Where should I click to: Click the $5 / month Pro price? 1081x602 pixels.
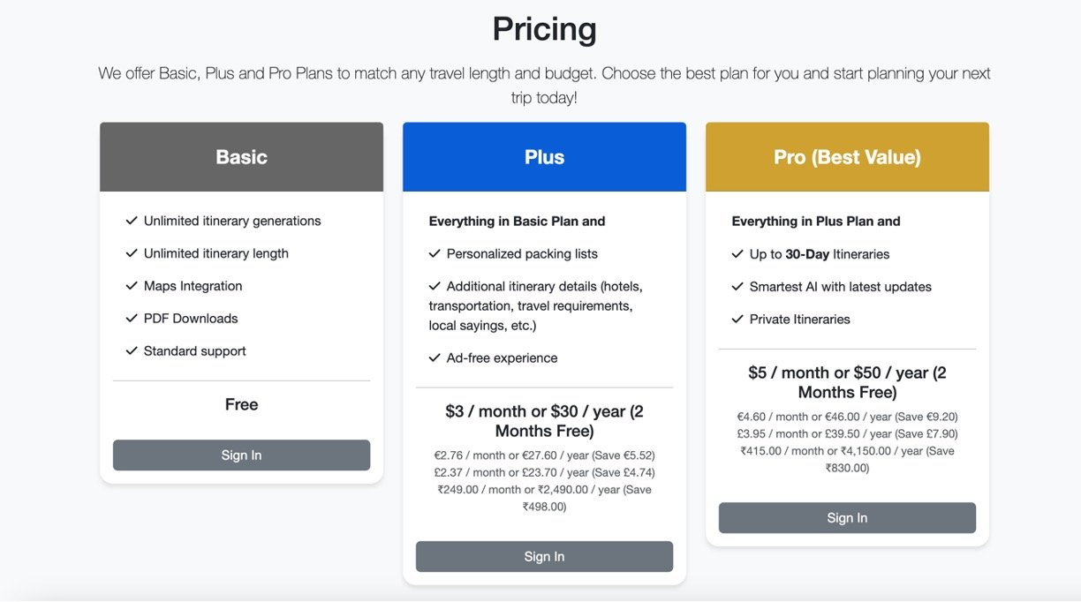click(x=847, y=382)
